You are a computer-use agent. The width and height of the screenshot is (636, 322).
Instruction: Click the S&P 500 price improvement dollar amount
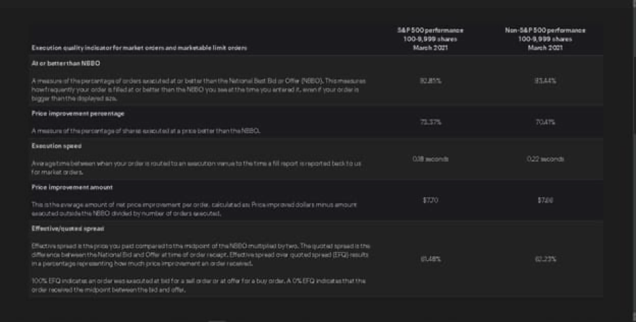coord(430,200)
